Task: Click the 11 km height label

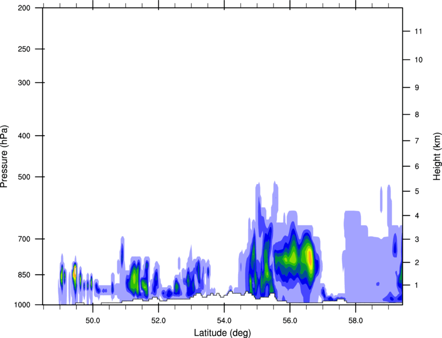Action: click(x=419, y=31)
